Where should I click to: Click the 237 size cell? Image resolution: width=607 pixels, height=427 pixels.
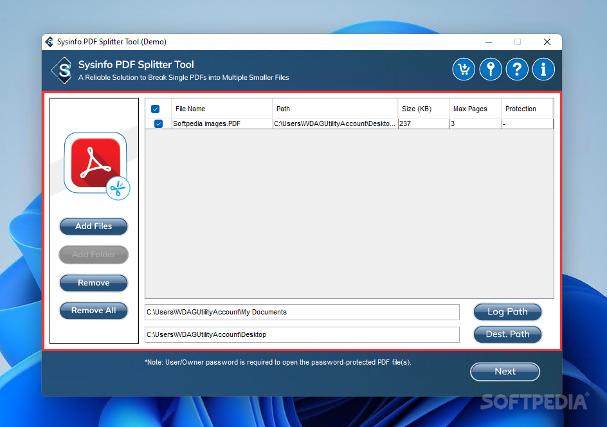click(x=424, y=124)
